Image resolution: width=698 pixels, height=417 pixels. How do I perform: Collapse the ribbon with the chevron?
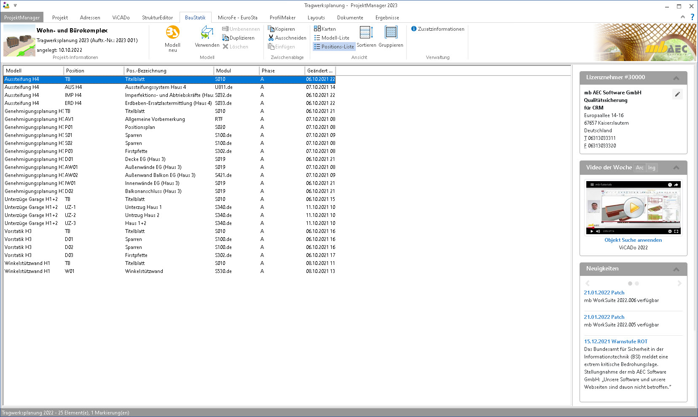682,17
